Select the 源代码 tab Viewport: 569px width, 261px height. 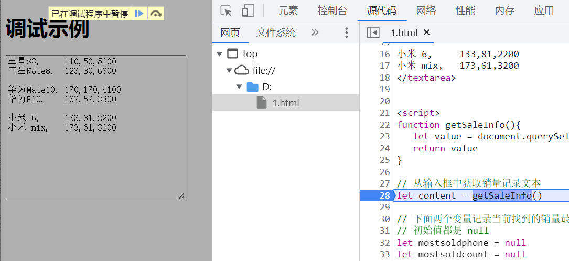(382, 10)
